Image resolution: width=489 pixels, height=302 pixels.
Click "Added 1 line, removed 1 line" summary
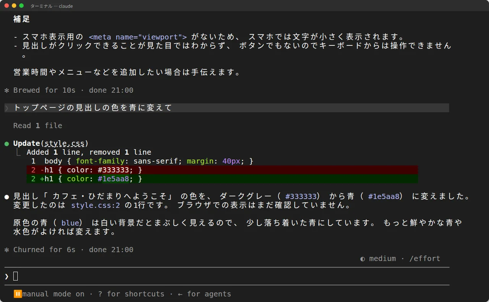[89, 152]
